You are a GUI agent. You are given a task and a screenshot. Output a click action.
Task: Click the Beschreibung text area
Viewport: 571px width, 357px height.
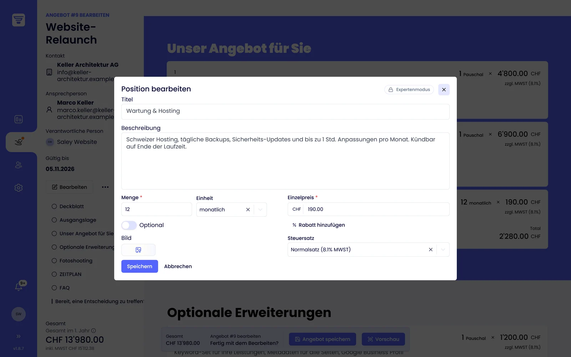coord(285,161)
